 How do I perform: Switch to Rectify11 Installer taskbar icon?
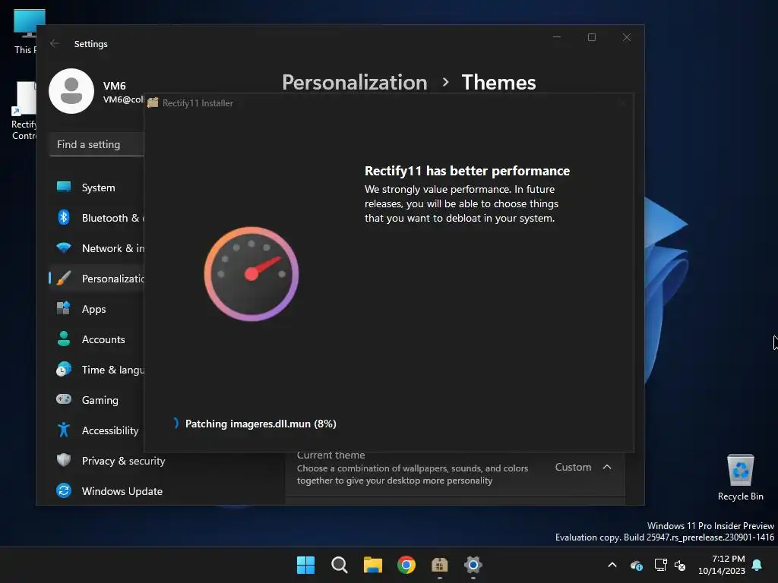pos(440,565)
